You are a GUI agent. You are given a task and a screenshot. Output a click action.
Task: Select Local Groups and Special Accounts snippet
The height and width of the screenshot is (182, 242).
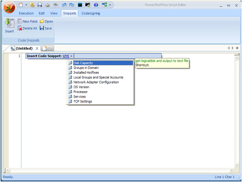(x=101, y=77)
